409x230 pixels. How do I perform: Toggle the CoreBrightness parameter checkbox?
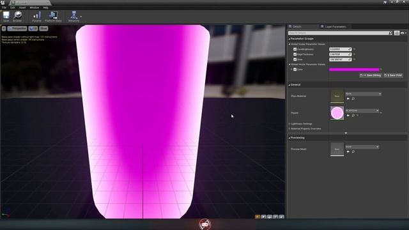[x=295, y=49]
